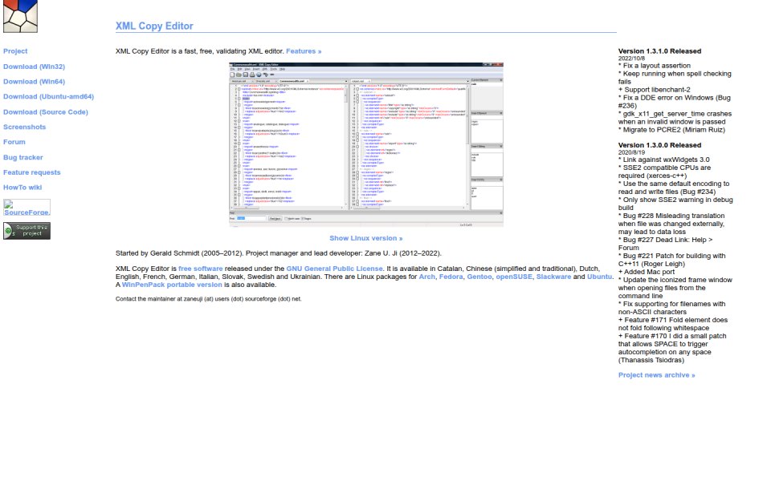Image resolution: width=771 pixels, height=481 pixels.
Task: Click the Support this project badge
Action: point(27,231)
